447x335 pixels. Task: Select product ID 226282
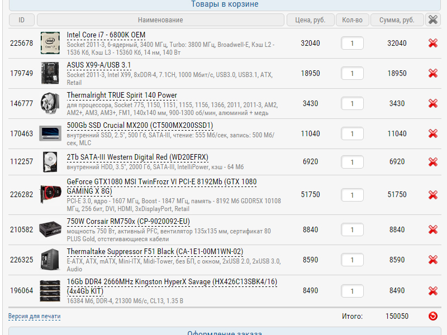pos(21,194)
